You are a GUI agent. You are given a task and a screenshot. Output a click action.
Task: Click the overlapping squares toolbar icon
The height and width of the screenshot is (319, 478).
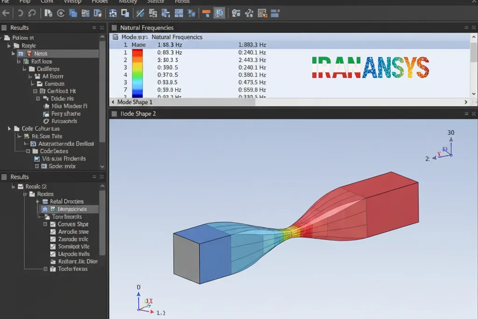[x=125, y=13]
